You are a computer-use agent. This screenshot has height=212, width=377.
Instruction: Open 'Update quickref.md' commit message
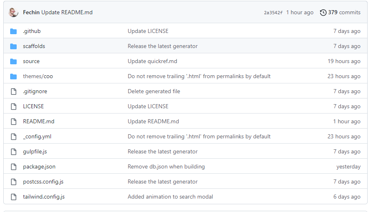click(x=153, y=61)
